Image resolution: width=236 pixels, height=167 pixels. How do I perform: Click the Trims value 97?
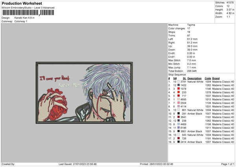tap(188, 35)
